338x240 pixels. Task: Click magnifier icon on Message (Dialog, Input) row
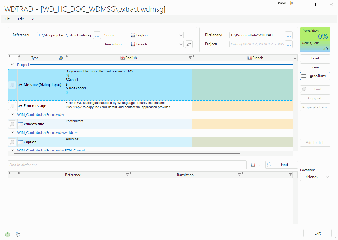click(x=12, y=85)
